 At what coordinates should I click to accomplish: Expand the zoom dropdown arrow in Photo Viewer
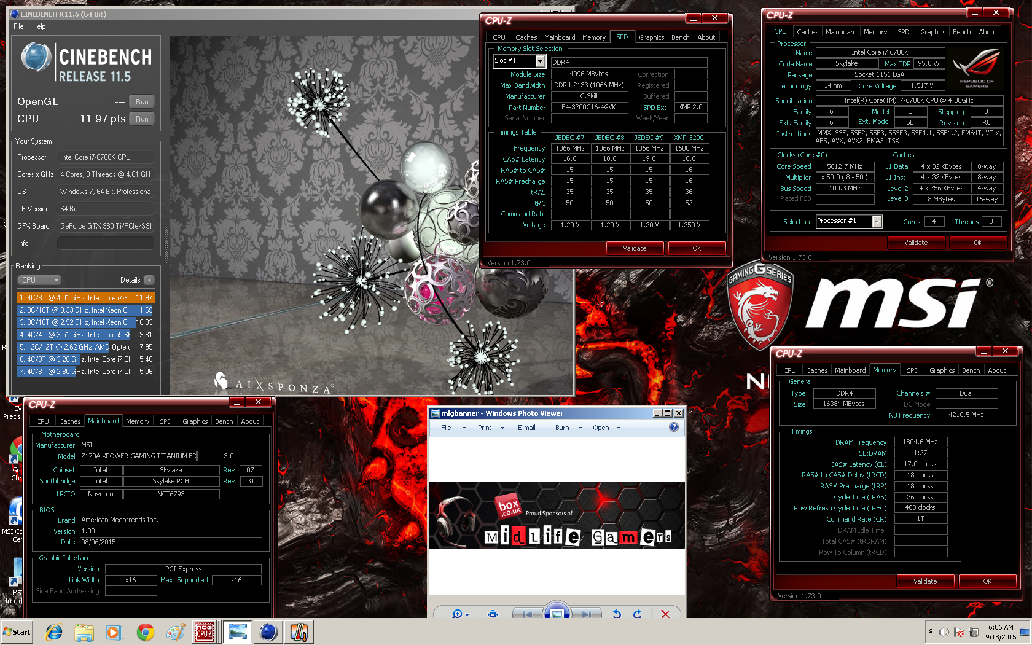pyautogui.click(x=467, y=614)
